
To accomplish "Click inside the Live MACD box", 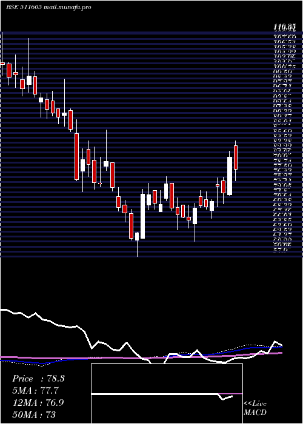I will tap(167, 394).
